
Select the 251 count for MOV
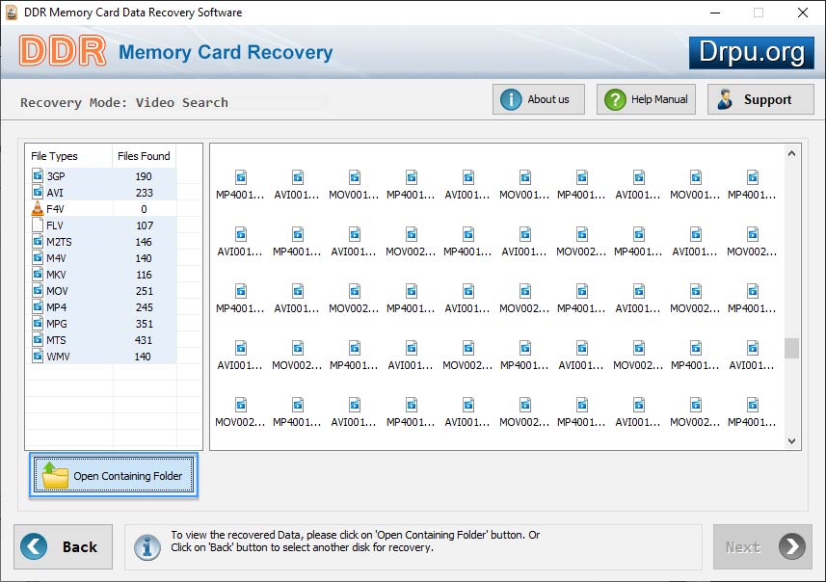144,290
